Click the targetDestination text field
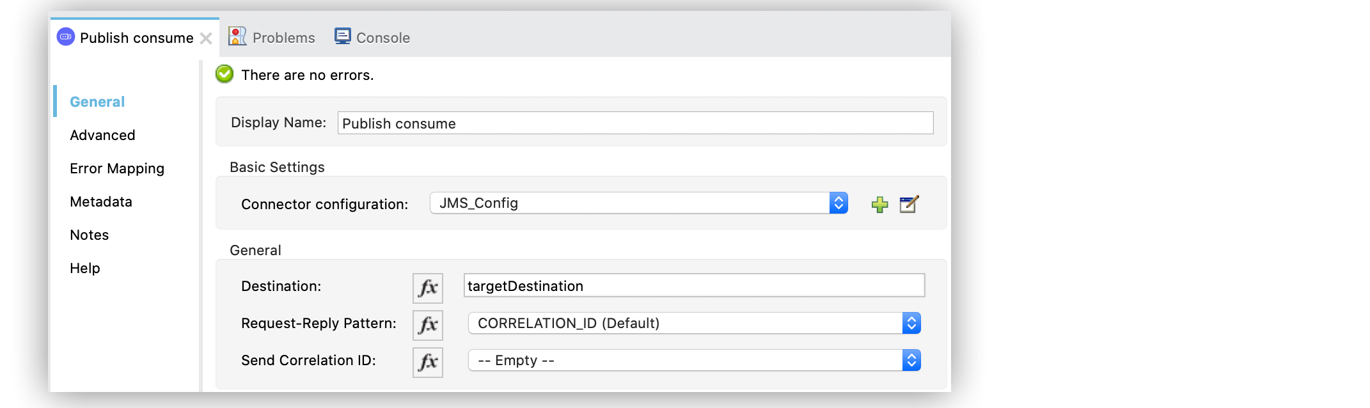1370x408 pixels. [x=694, y=286]
